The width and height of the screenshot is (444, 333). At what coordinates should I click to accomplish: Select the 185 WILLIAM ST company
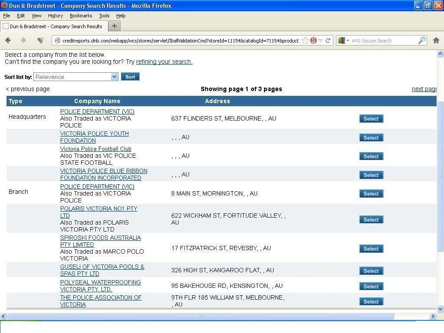(x=371, y=302)
